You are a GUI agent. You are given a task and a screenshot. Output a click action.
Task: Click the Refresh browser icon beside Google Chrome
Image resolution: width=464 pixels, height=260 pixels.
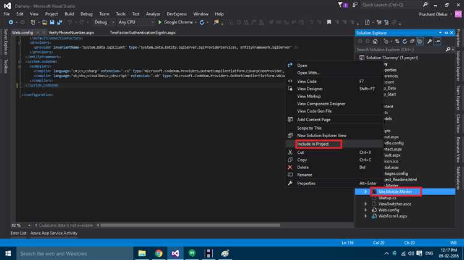click(202, 22)
